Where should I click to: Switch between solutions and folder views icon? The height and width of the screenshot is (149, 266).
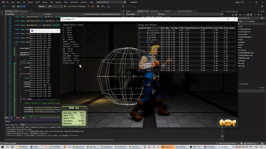click(x=236, y=15)
